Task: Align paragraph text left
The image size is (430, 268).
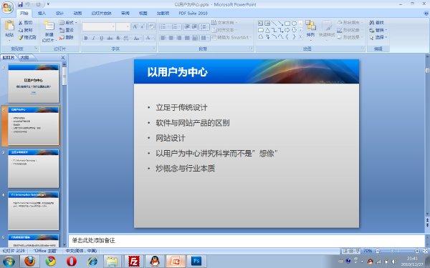Action: coord(163,38)
